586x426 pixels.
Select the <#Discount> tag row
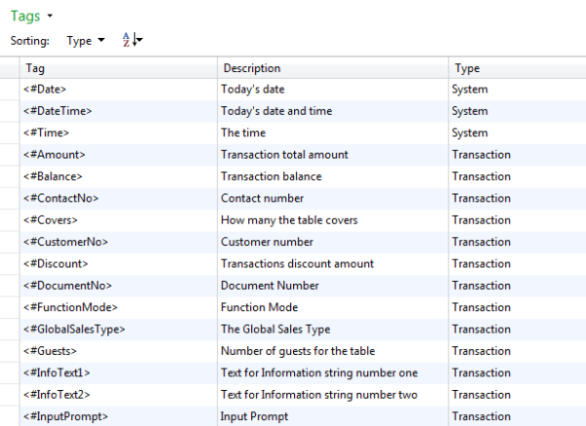[56, 263]
